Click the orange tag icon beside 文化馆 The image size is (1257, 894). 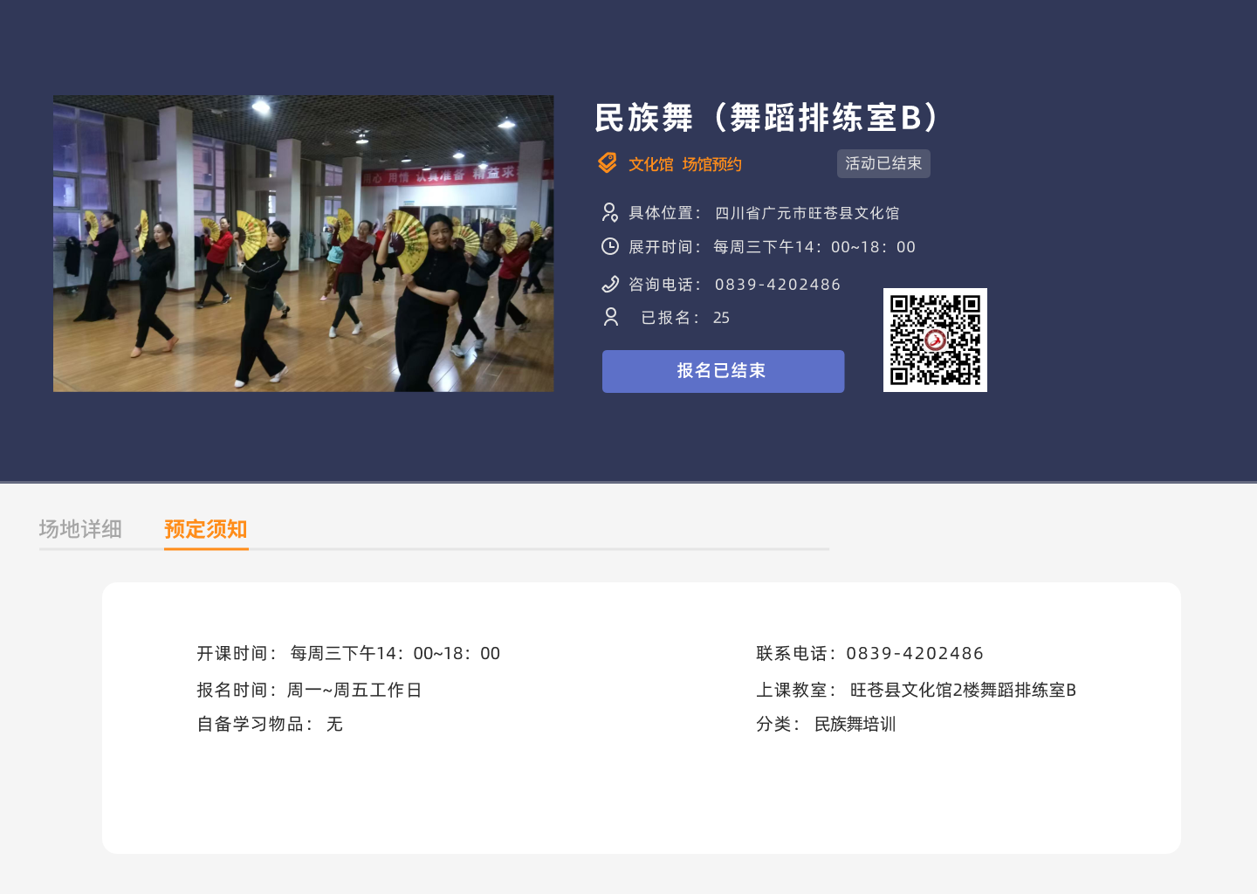pos(608,163)
